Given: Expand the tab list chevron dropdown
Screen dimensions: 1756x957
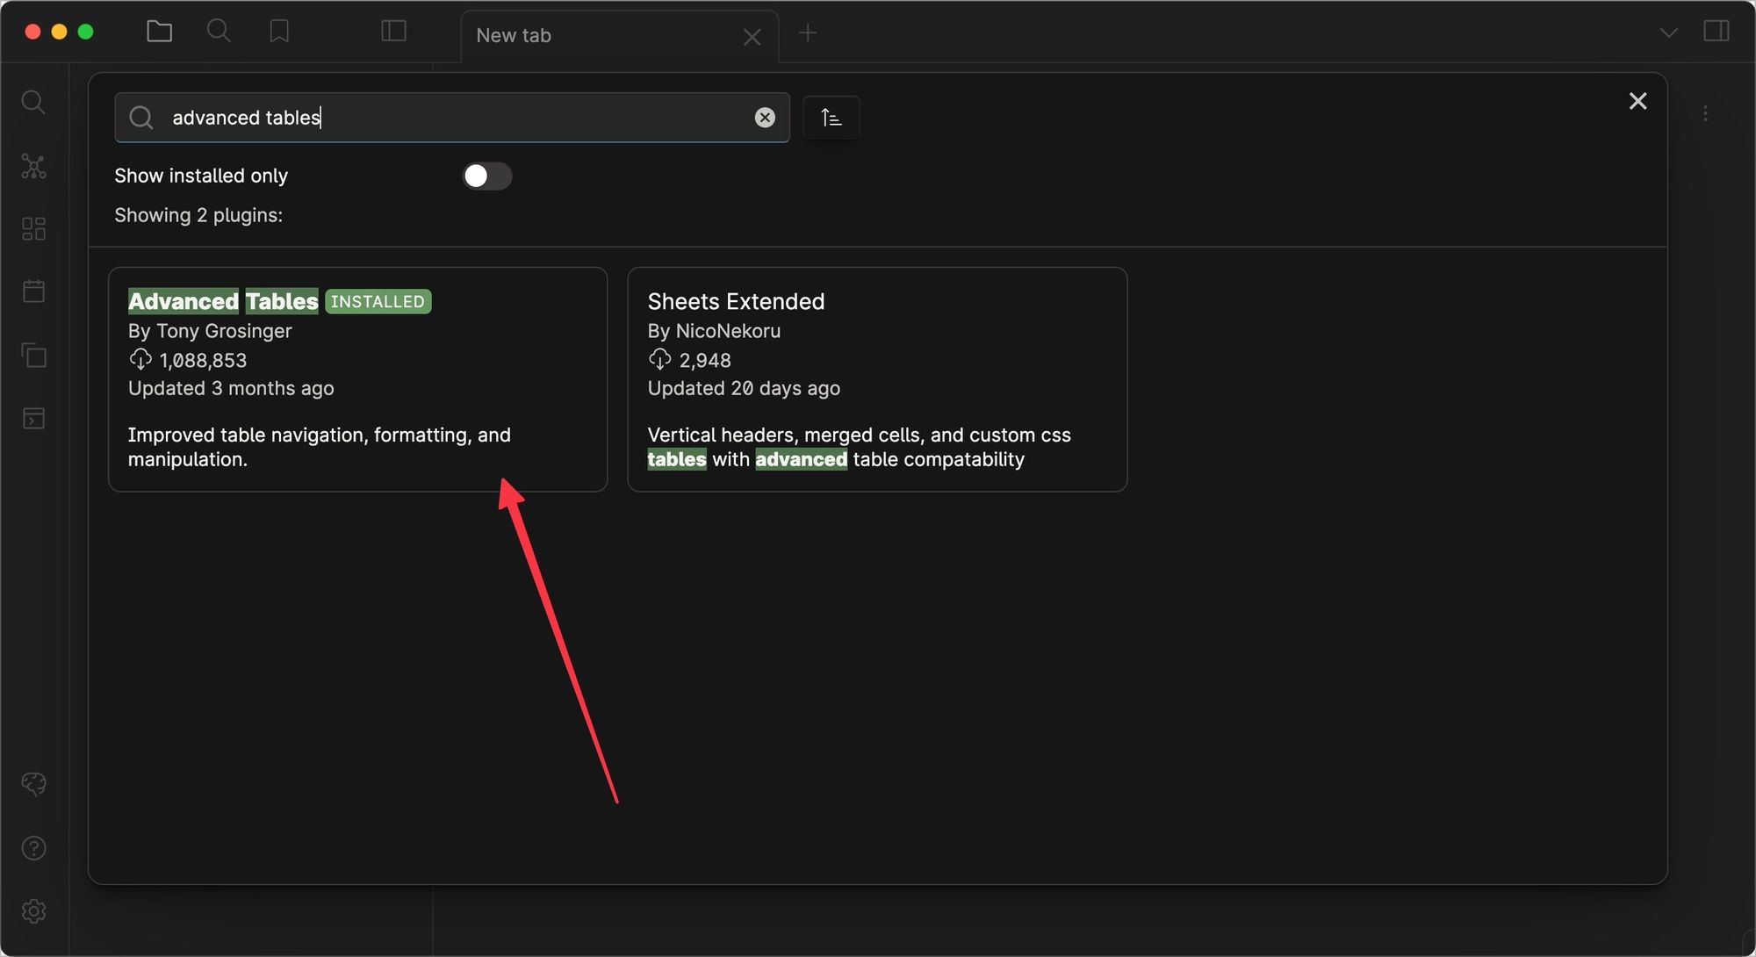Looking at the screenshot, I should tap(1668, 33).
